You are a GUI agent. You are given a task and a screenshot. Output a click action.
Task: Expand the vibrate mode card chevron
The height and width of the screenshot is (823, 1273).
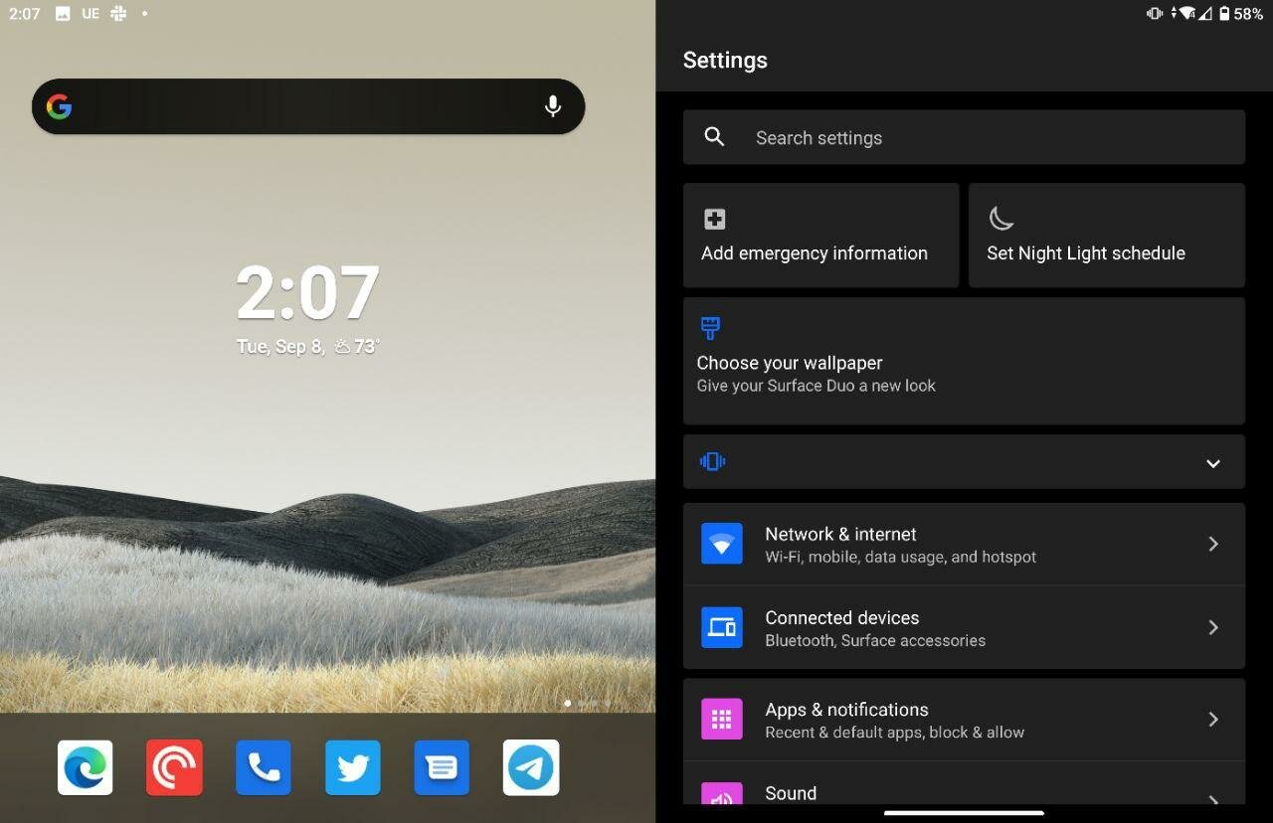(x=1213, y=463)
